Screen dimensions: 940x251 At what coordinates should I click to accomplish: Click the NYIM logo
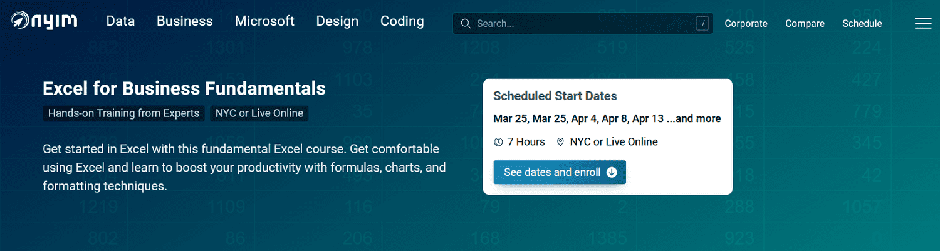pyautogui.click(x=44, y=21)
